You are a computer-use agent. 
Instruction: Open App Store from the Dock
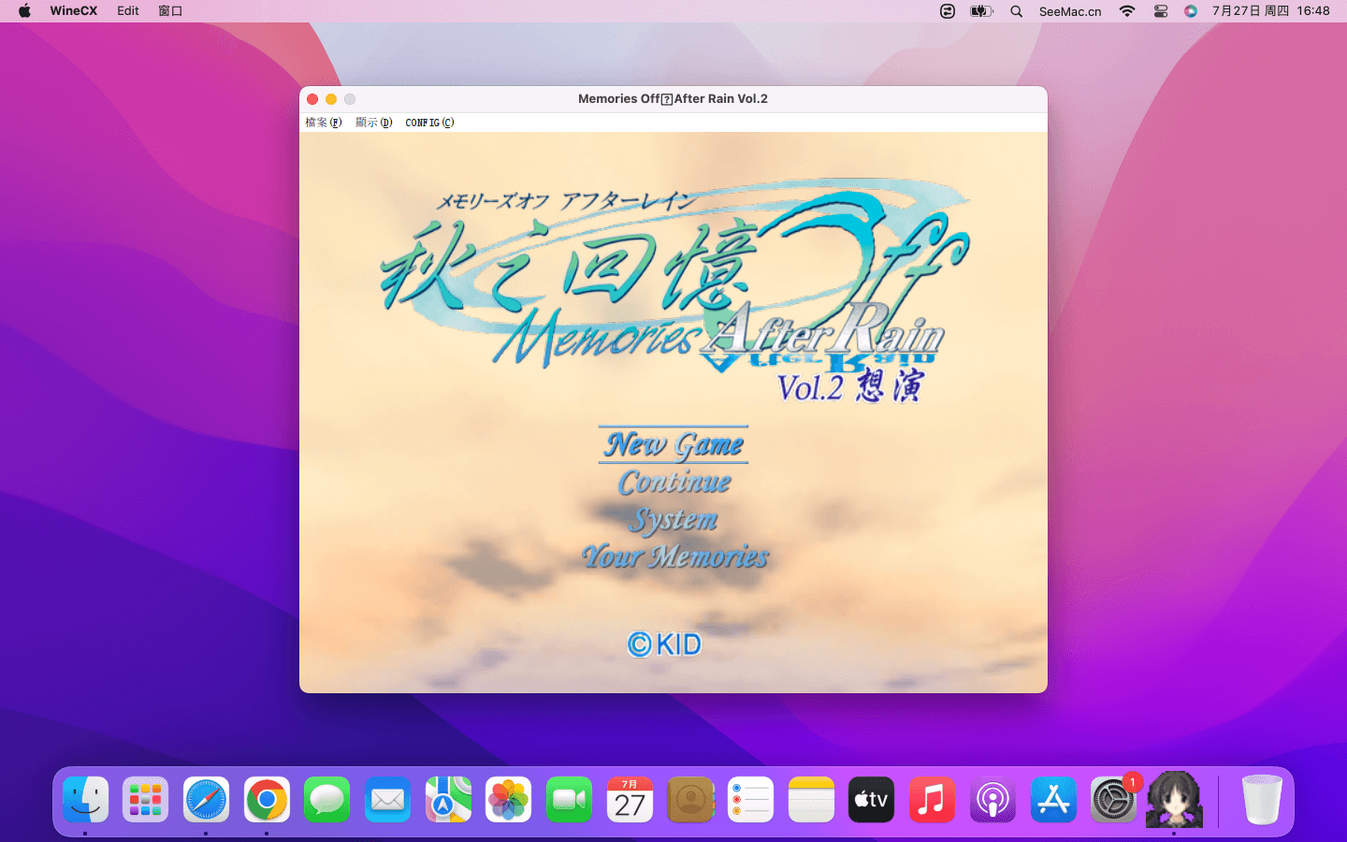[x=1053, y=800]
